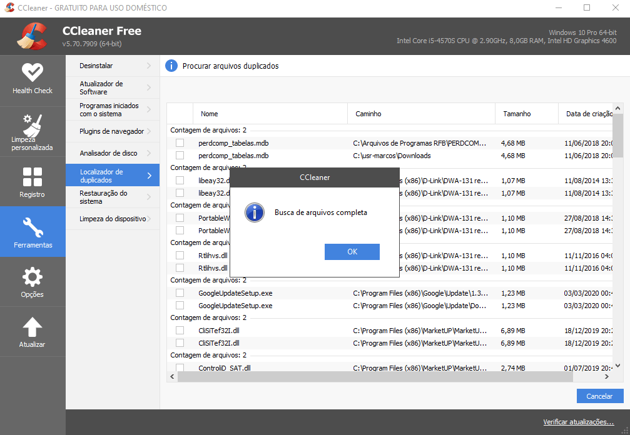Open the Health Check heart icon

click(x=32, y=72)
